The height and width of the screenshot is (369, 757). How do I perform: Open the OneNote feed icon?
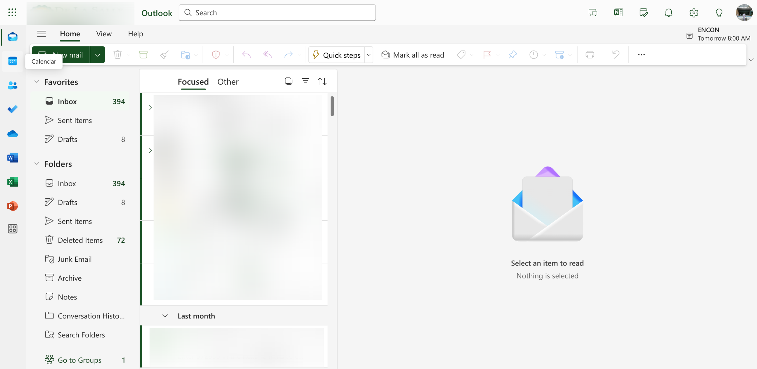(618, 12)
